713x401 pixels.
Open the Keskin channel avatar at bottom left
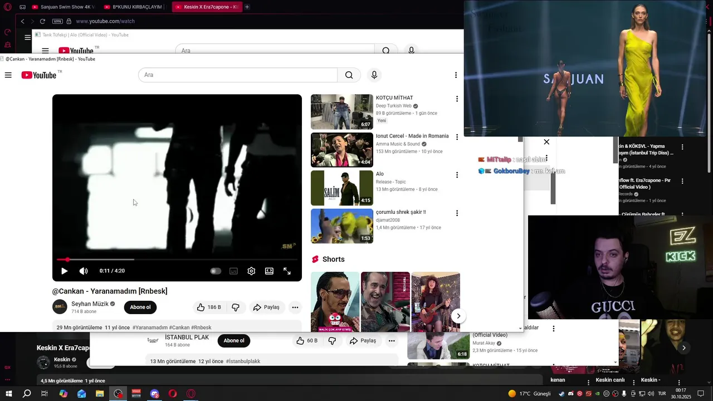(x=43, y=363)
